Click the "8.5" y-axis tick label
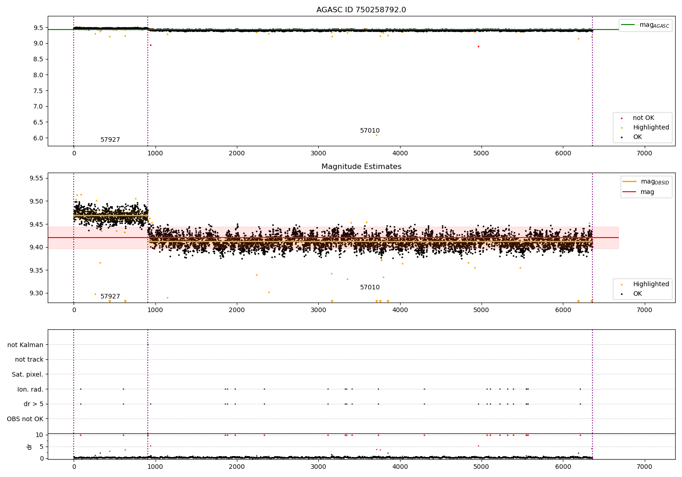Screen dimensions: 682x477 click(38, 59)
